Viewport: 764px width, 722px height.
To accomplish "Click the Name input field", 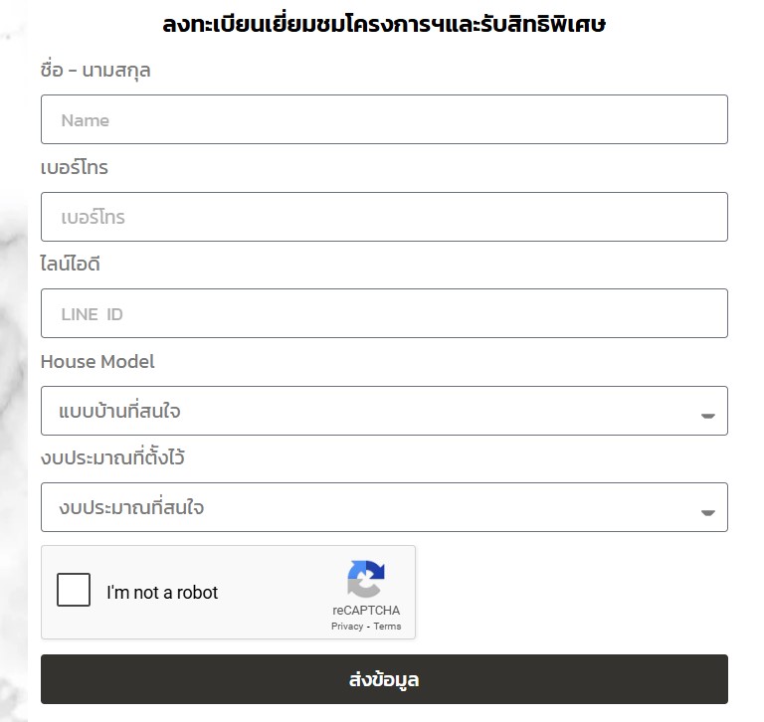I will click(x=384, y=119).
